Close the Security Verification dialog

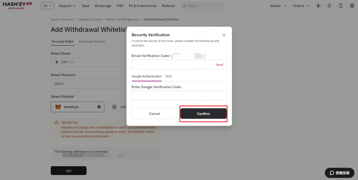pyautogui.click(x=224, y=35)
